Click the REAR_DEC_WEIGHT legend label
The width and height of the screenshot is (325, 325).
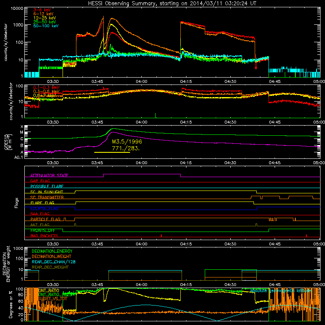pyautogui.click(x=50, y=267)
